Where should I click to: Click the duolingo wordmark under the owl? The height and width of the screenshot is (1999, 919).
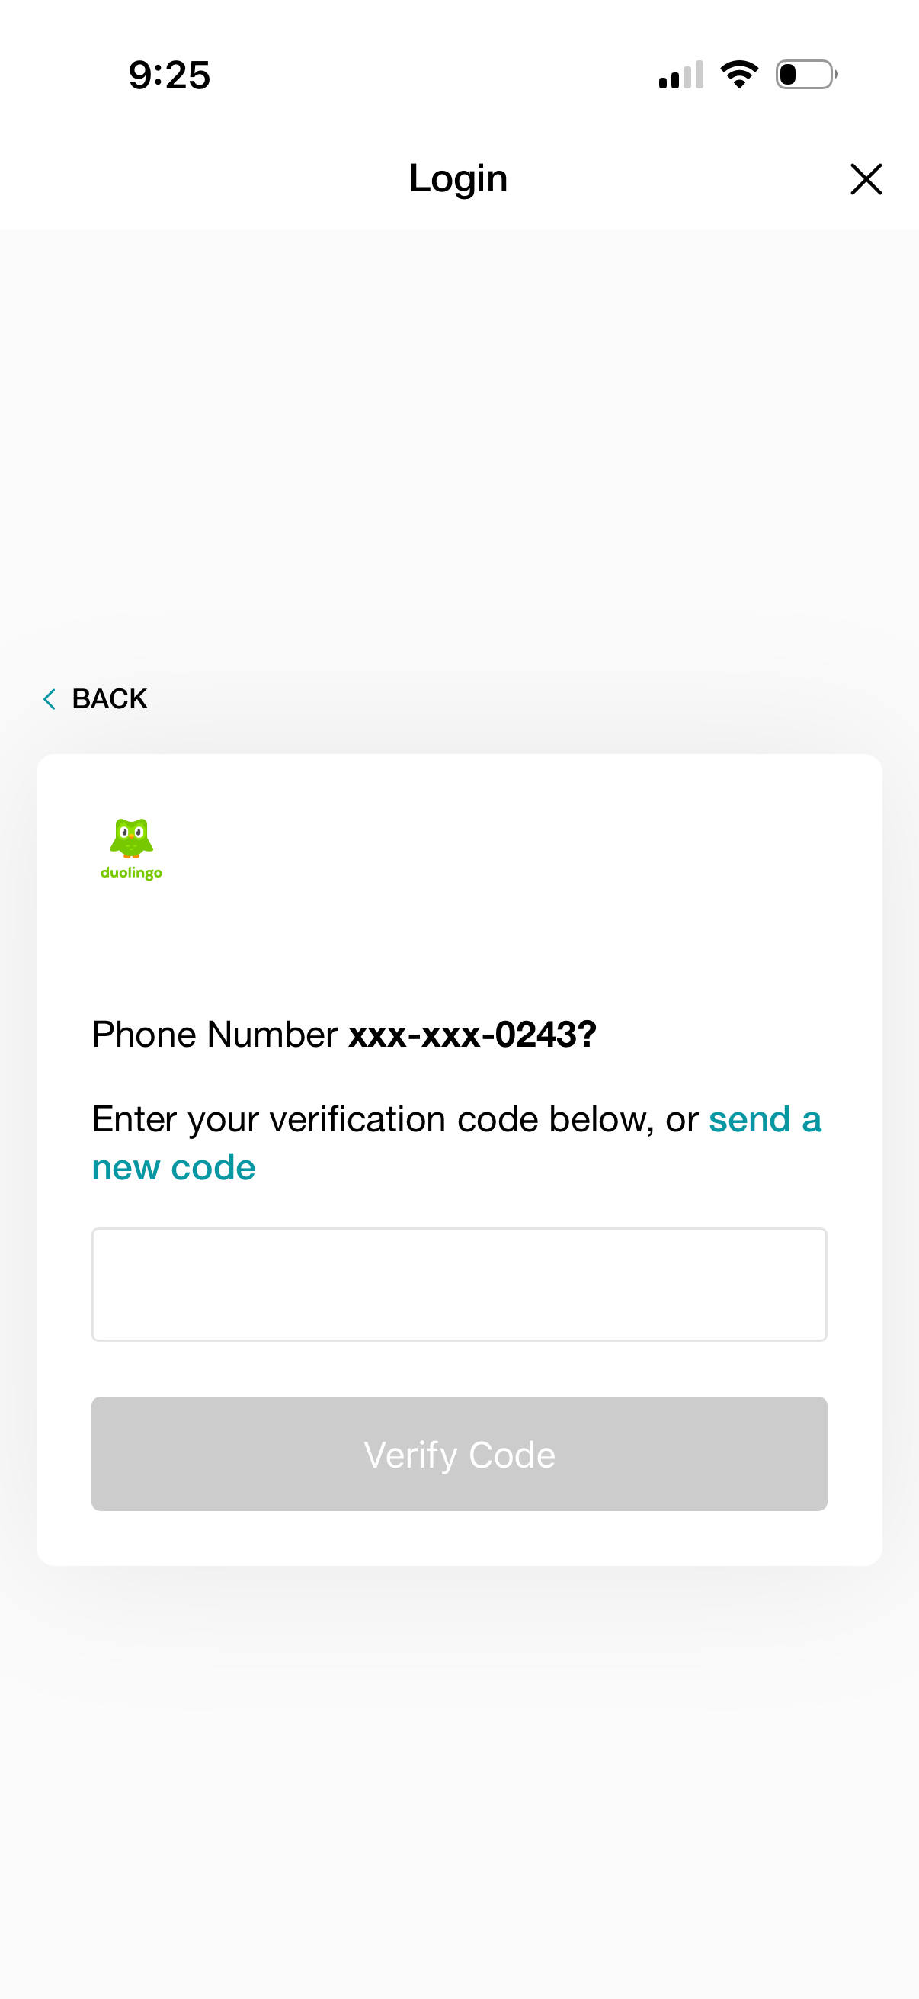131,873
